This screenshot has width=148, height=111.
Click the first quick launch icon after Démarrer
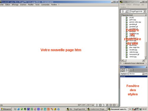15,109
